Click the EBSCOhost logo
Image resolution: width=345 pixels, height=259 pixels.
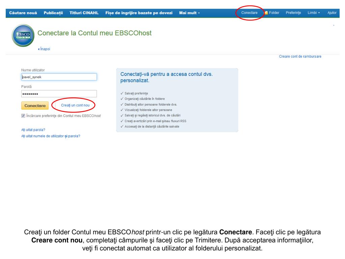tap(23, 35)
